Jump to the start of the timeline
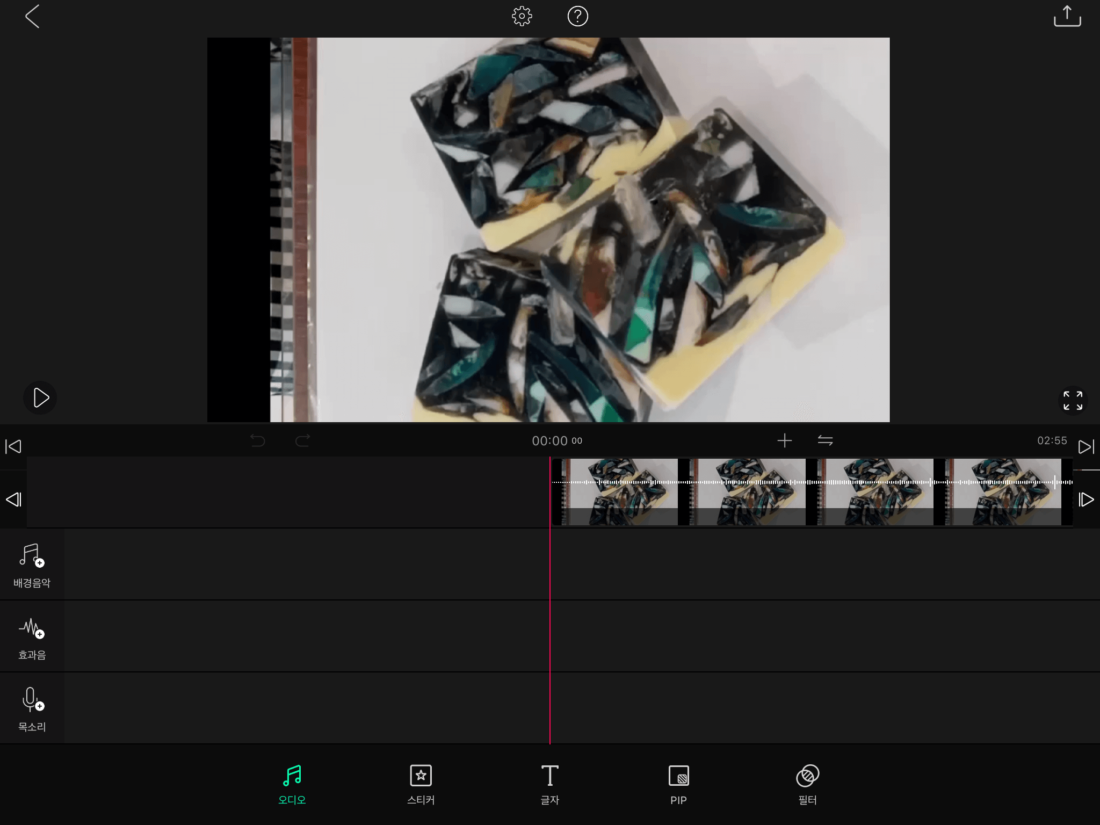The width and height of the screenshot is (1100, 825). 13,446
